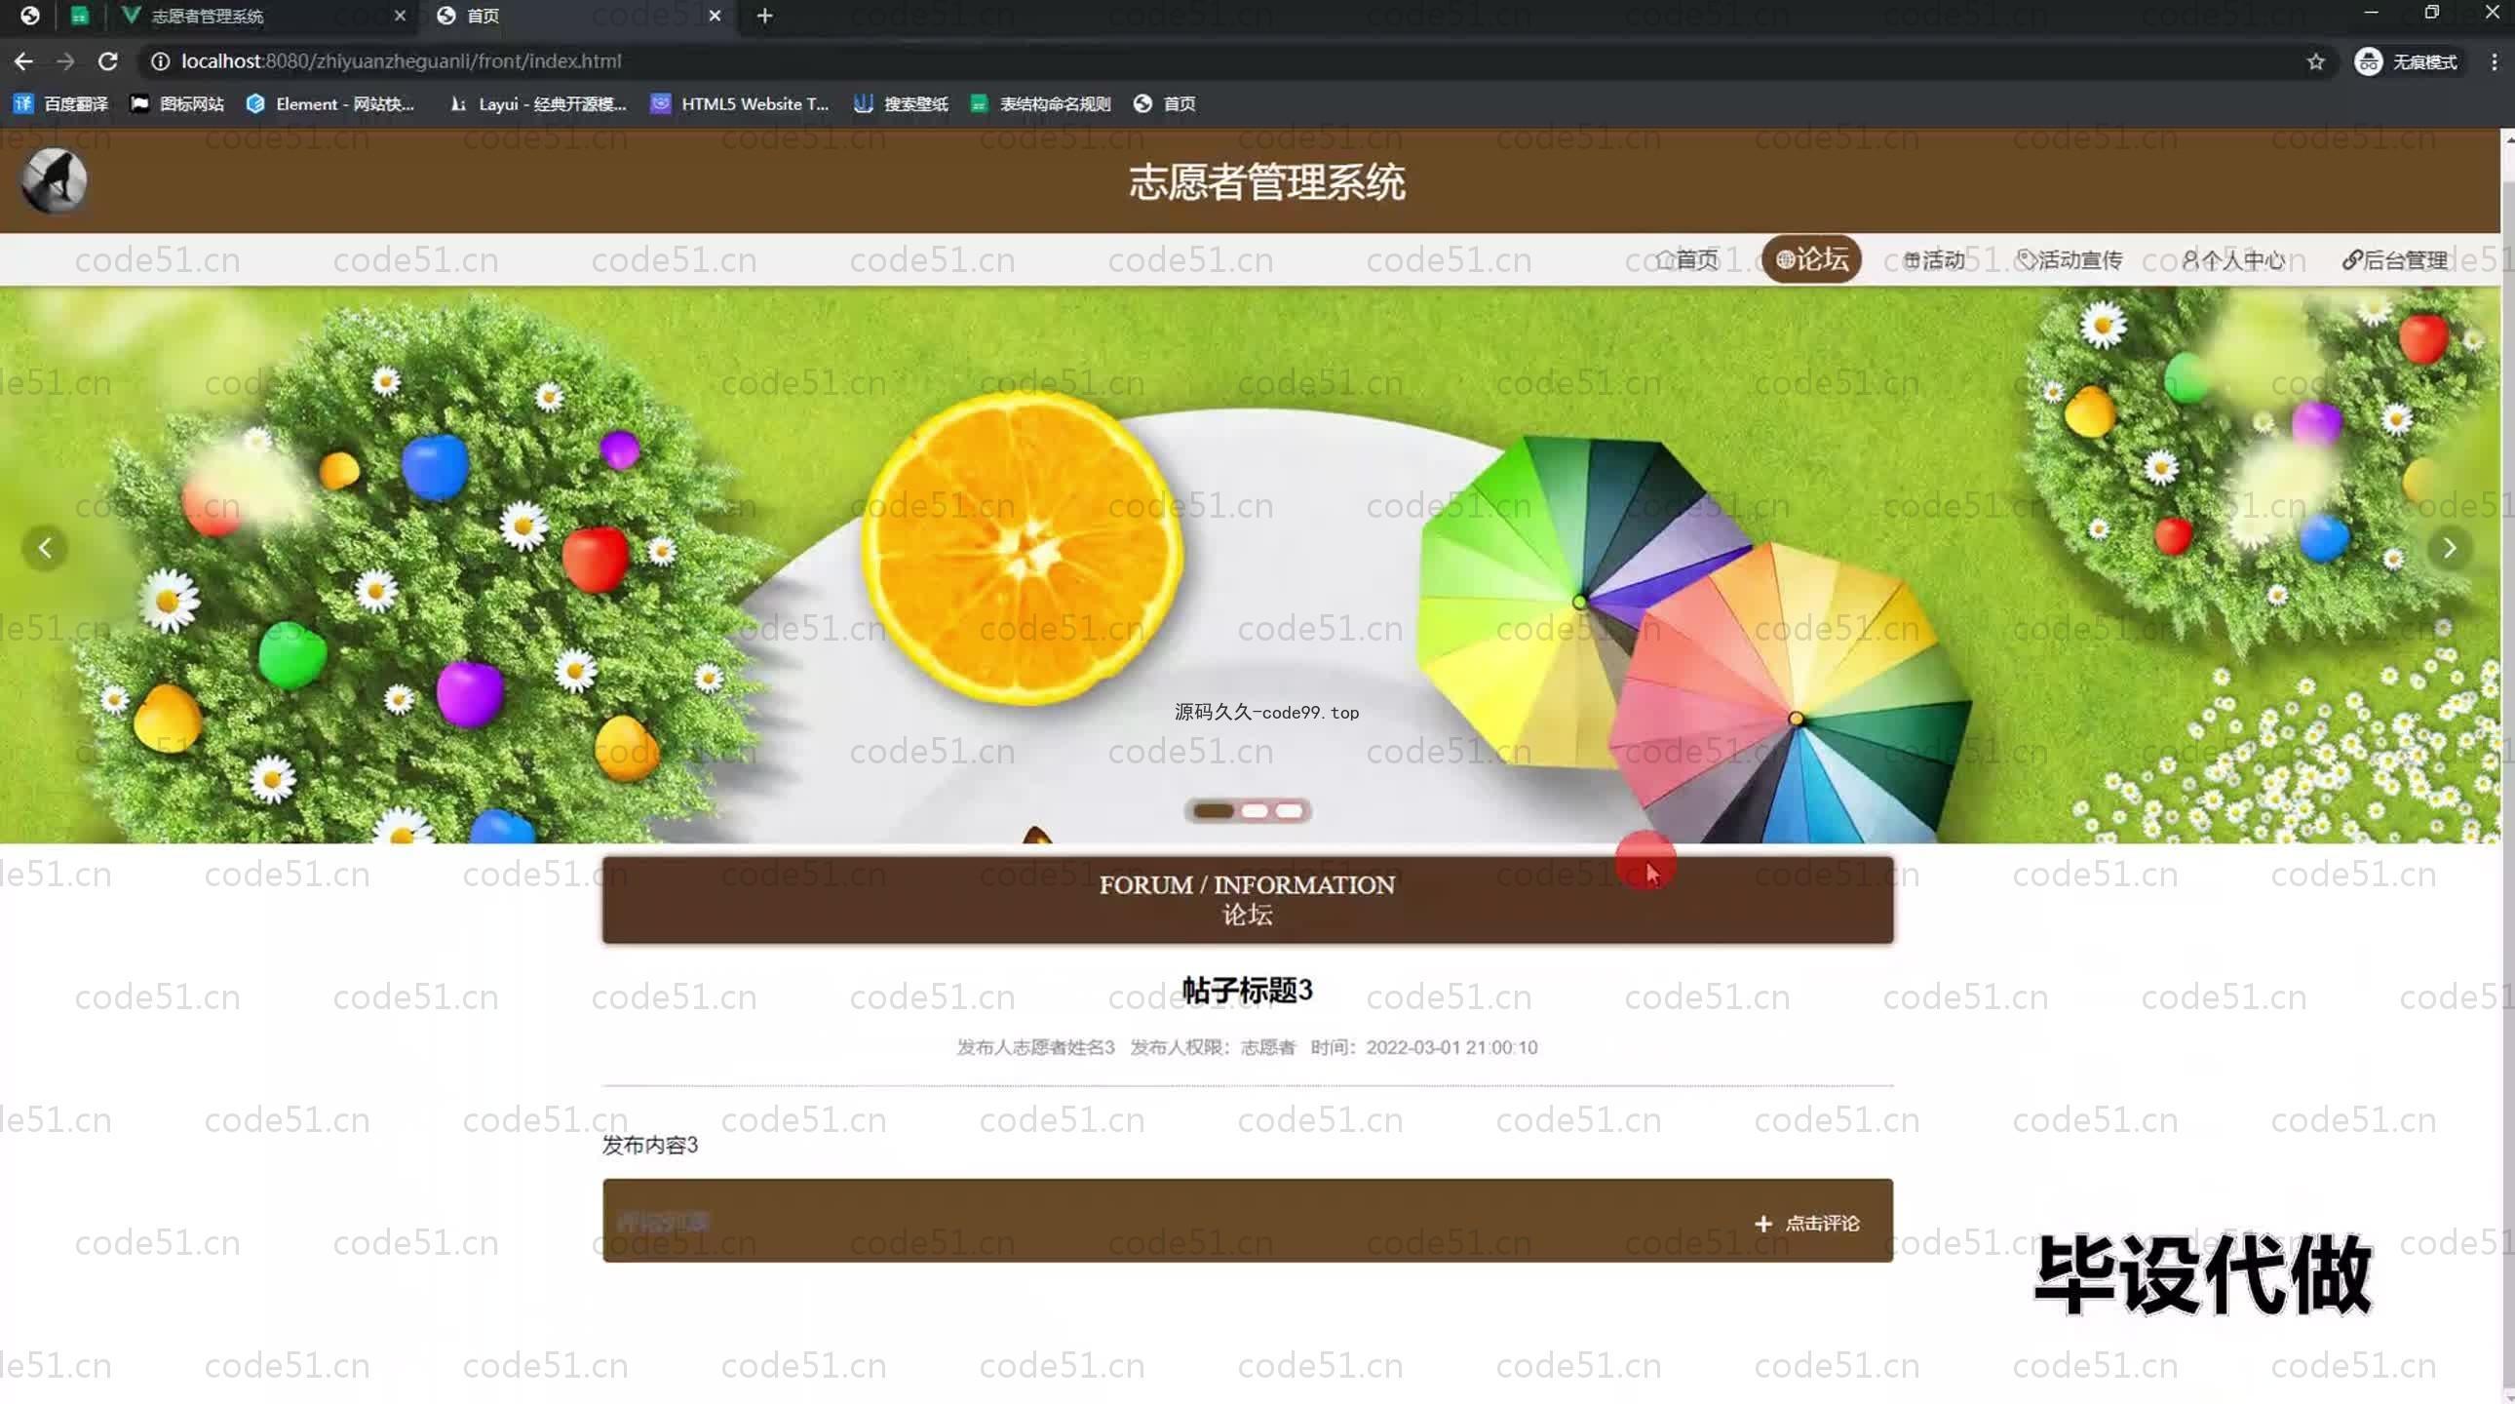Open the 百度翻译 bookmark
Viewport: 2515px width, 1404px height.
(x=60, y=103)
